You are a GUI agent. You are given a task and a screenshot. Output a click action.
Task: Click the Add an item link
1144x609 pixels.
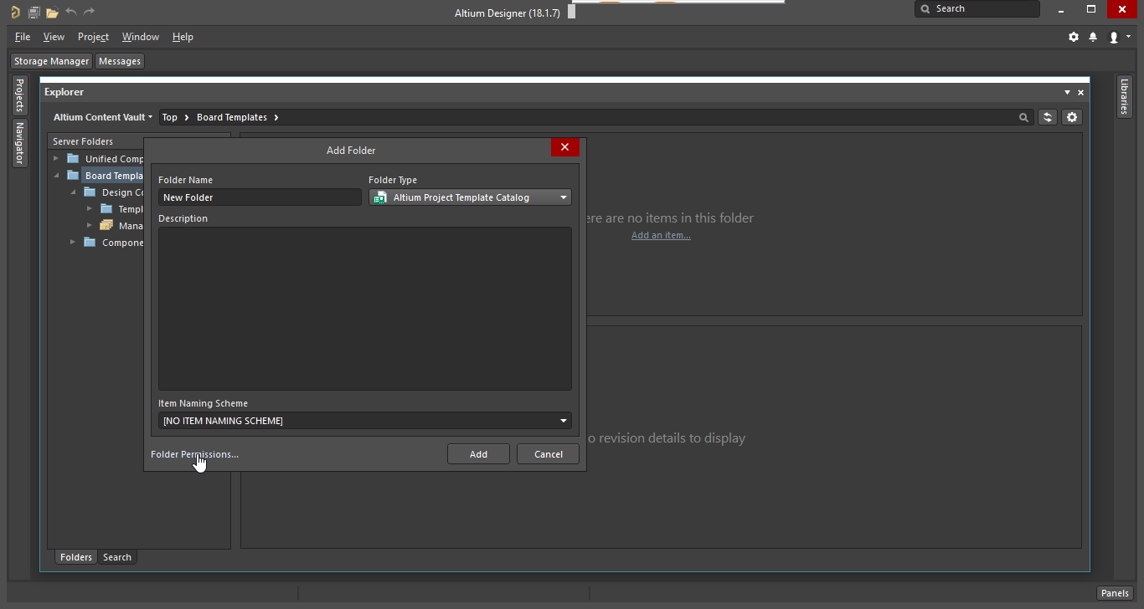[x=661, y=235]
